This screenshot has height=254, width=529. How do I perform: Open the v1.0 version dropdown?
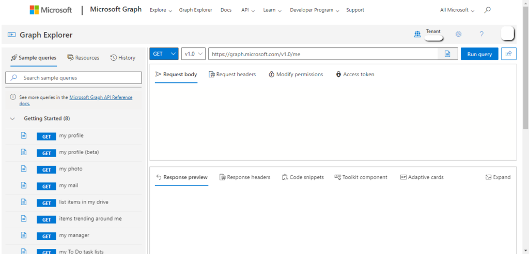click(x=193, y=54)
